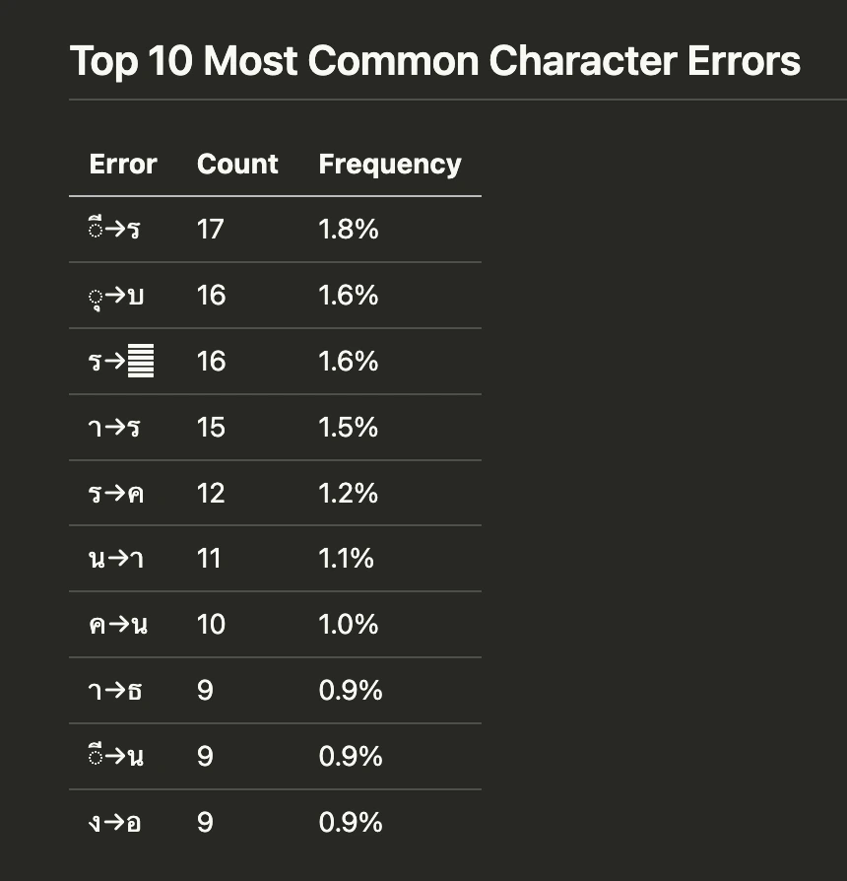Click the า→ร error cell
847x881 pixels.
[114, 427]
